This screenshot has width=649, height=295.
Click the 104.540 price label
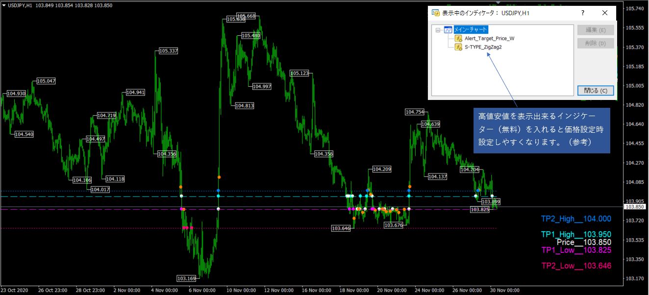pos(24,134)
